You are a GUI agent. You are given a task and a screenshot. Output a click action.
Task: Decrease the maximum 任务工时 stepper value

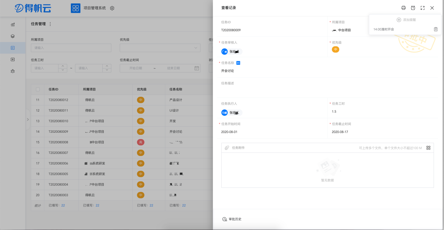click(106, 70)
